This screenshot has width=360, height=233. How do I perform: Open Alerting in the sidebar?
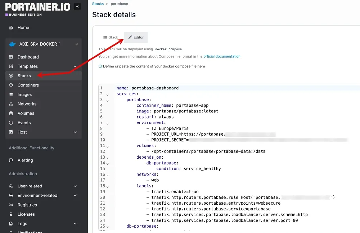pos(44,160)
